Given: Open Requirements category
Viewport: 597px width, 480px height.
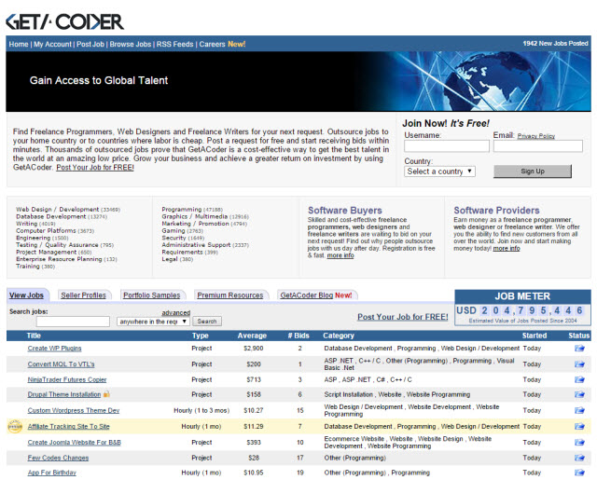Looking at the screenshot, I should tap(182, 252).
